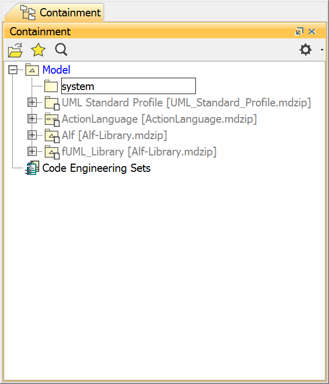Click the fUML_Library package icon

52,152
